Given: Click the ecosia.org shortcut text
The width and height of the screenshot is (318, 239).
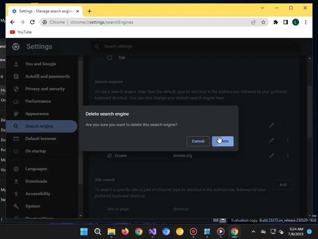Looking at the screenshot, I should pyautogui.click(x=182, y=156).
